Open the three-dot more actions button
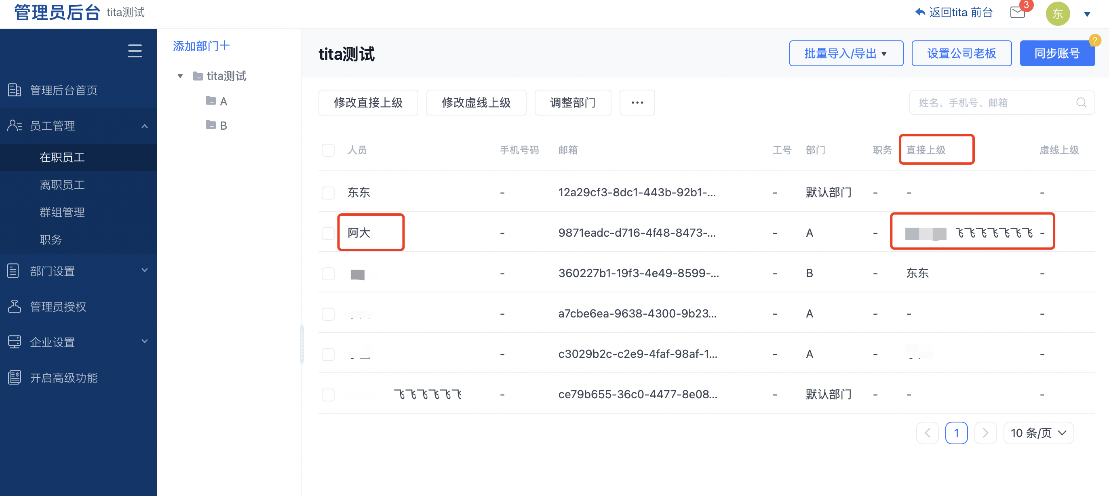Screen dimensions: 1109x496 tap(637, 102)
